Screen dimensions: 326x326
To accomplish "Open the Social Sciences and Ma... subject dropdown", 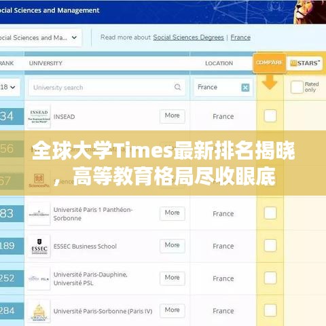I will tap(40, 37).
